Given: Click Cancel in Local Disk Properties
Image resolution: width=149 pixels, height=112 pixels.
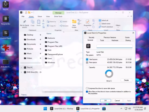Looking at the screenshot, I should [117, 101].
